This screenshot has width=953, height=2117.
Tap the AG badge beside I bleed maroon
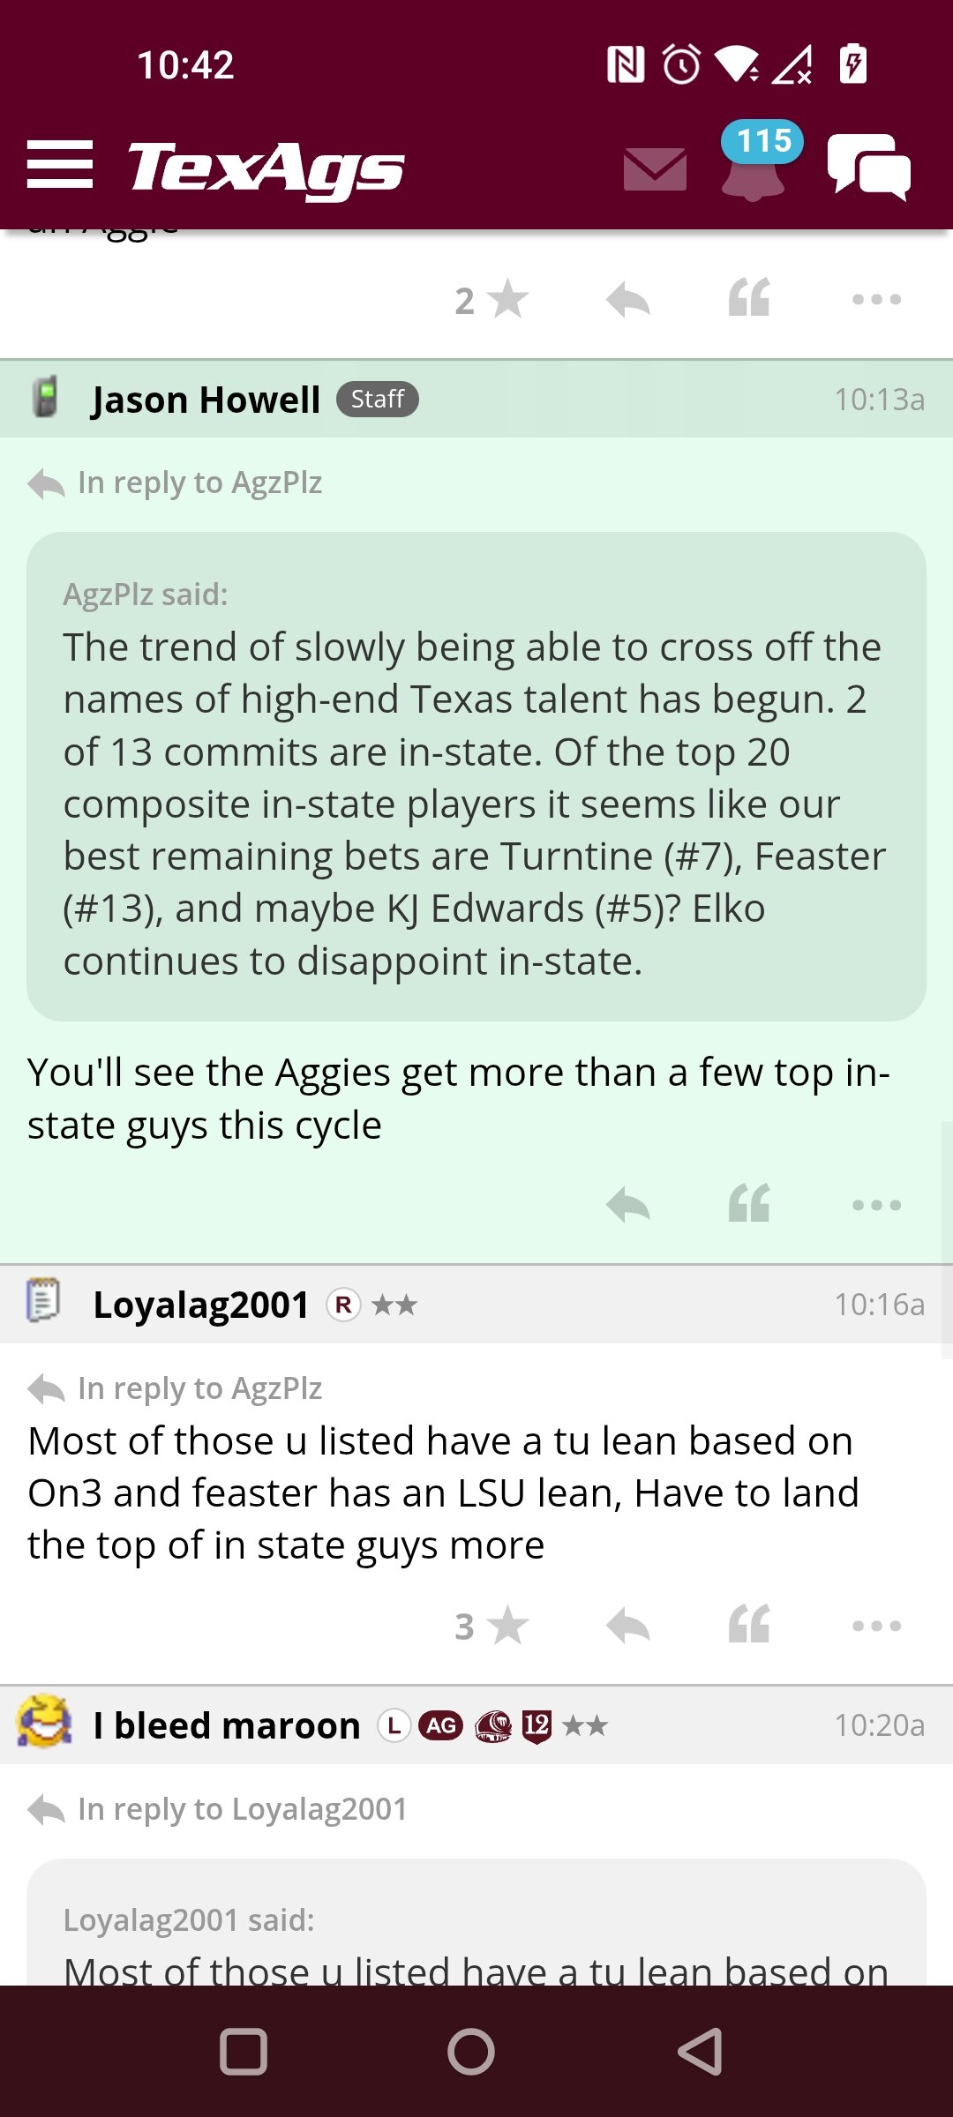click(441, 1725)
